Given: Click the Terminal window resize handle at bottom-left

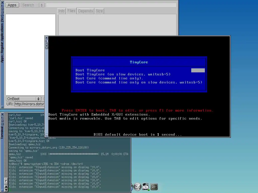Looking at the screenshot, I should [x=2, y=190].
